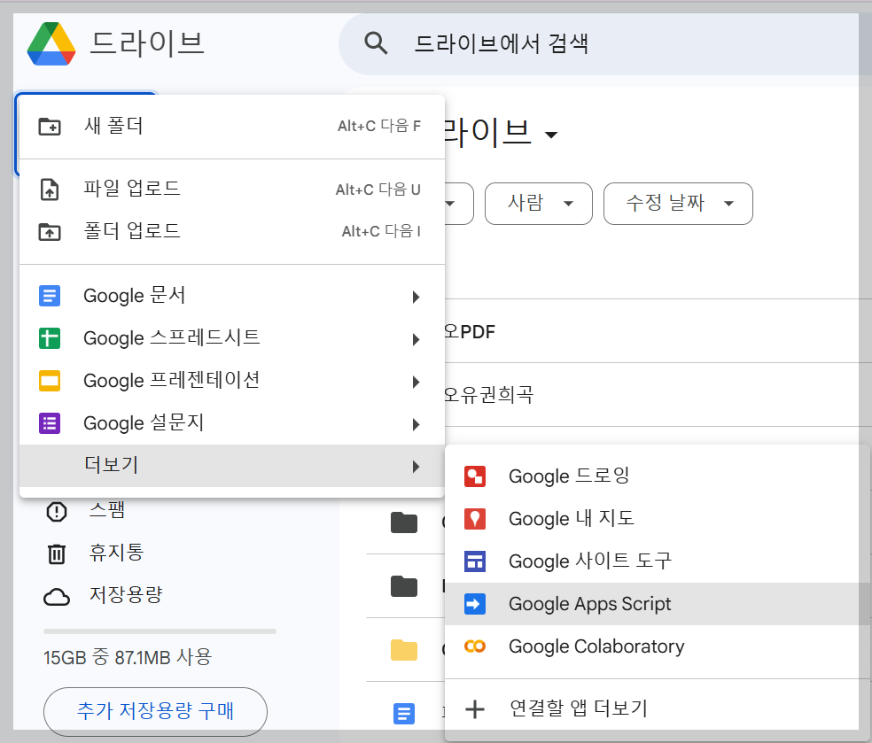Open Google 프레젠테이션 menu item
872x743 pixels.
coord(232,381)
